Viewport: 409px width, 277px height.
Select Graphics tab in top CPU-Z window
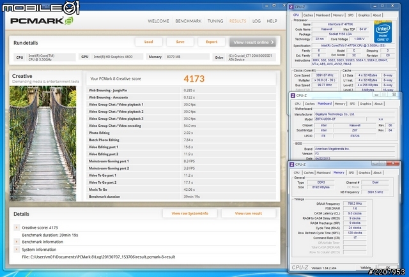[x=364, y=15]
